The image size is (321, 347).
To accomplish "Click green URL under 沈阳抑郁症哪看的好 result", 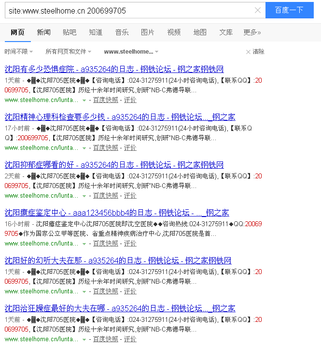I will 42,196.
